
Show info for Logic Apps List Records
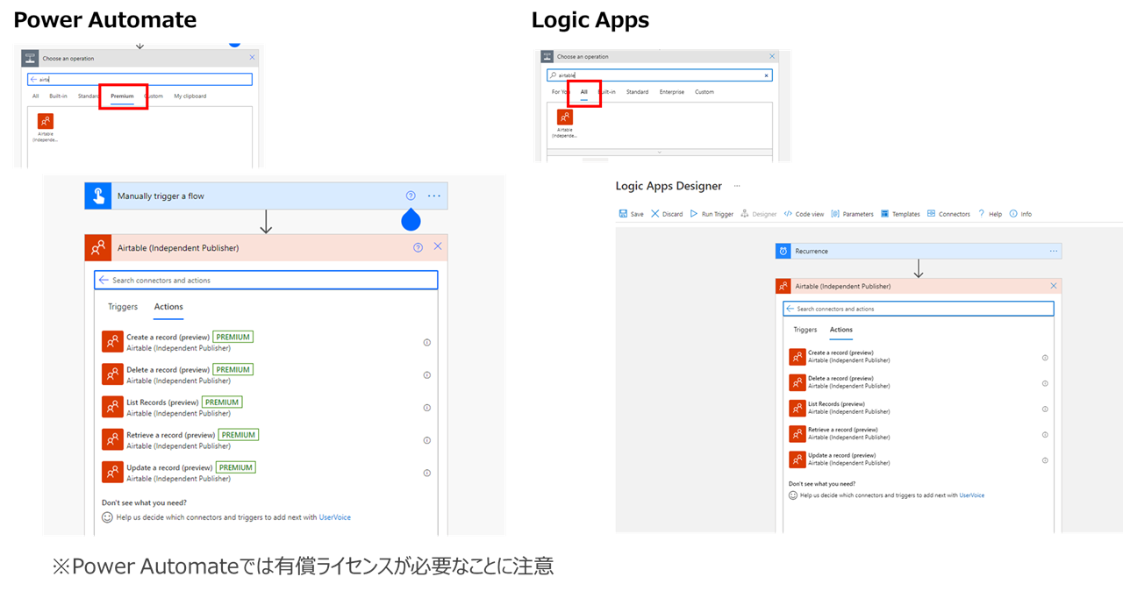pos(1045,409)
